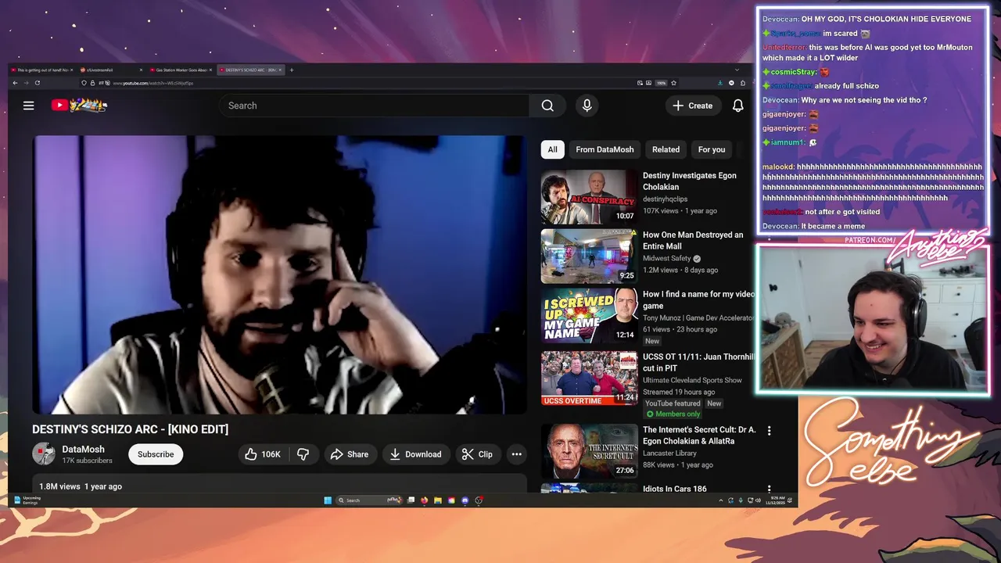Click the Members only badge
This screenshot has height=563, width=1001.
pyautogui.click(x=673, y=414)
